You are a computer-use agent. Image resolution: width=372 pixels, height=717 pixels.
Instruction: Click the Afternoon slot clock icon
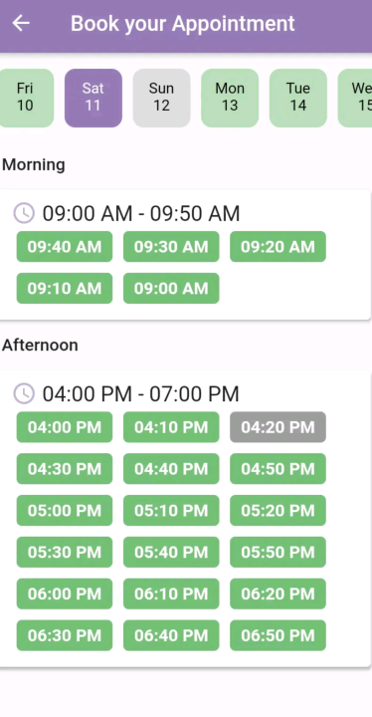[24, 393]
